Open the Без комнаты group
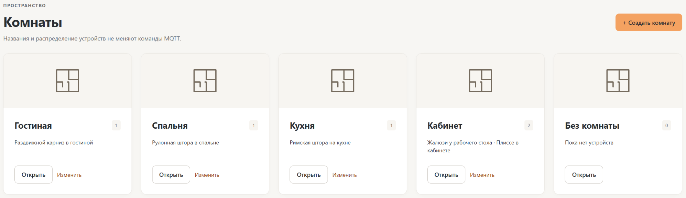The width and height of the screenshot is (686, 198). (x=584, y=175)
